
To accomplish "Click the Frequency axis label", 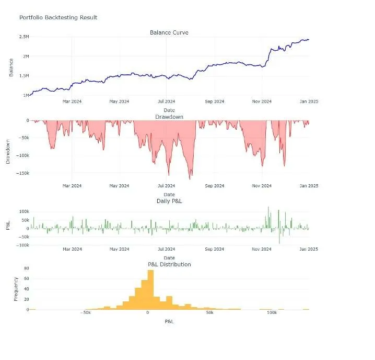I will coord(16,289).
